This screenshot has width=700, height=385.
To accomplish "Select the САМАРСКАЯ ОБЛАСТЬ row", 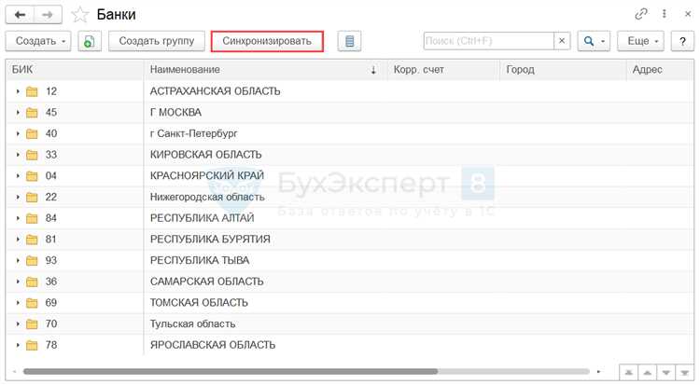I will 350,282.
